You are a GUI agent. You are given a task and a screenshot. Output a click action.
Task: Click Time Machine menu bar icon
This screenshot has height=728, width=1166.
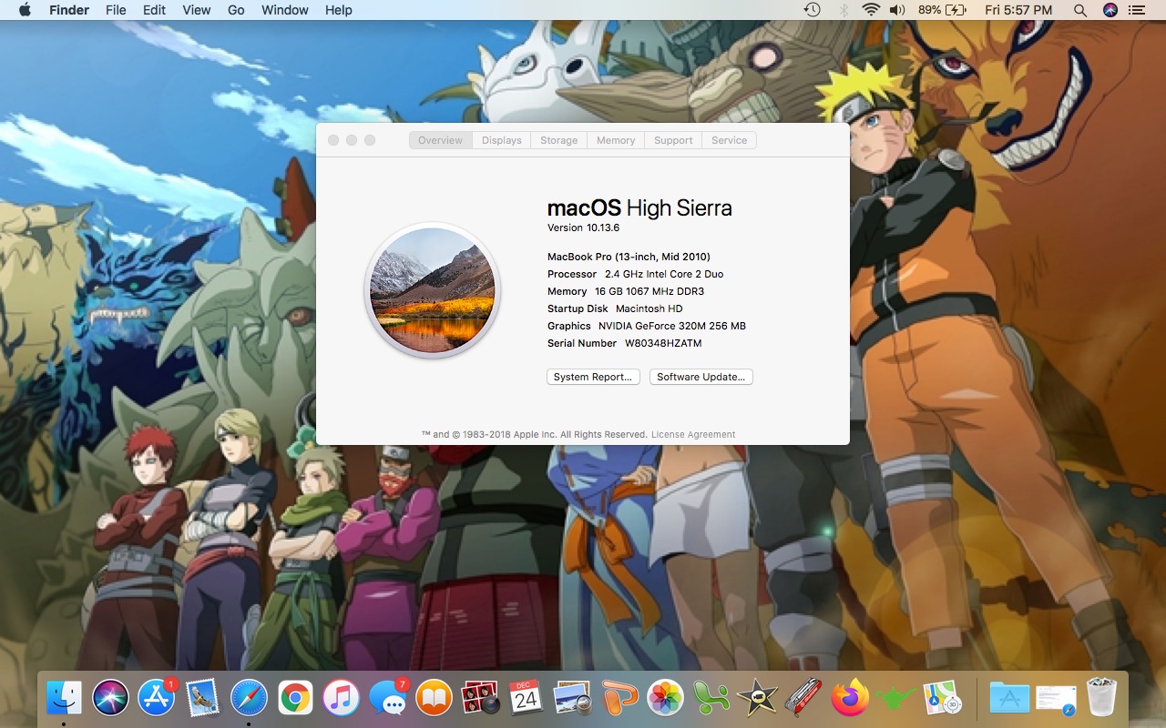click(813, 10)
